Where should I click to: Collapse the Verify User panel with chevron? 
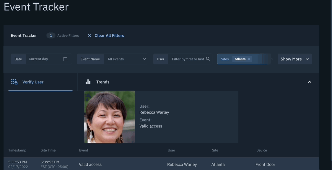(309, 82)
